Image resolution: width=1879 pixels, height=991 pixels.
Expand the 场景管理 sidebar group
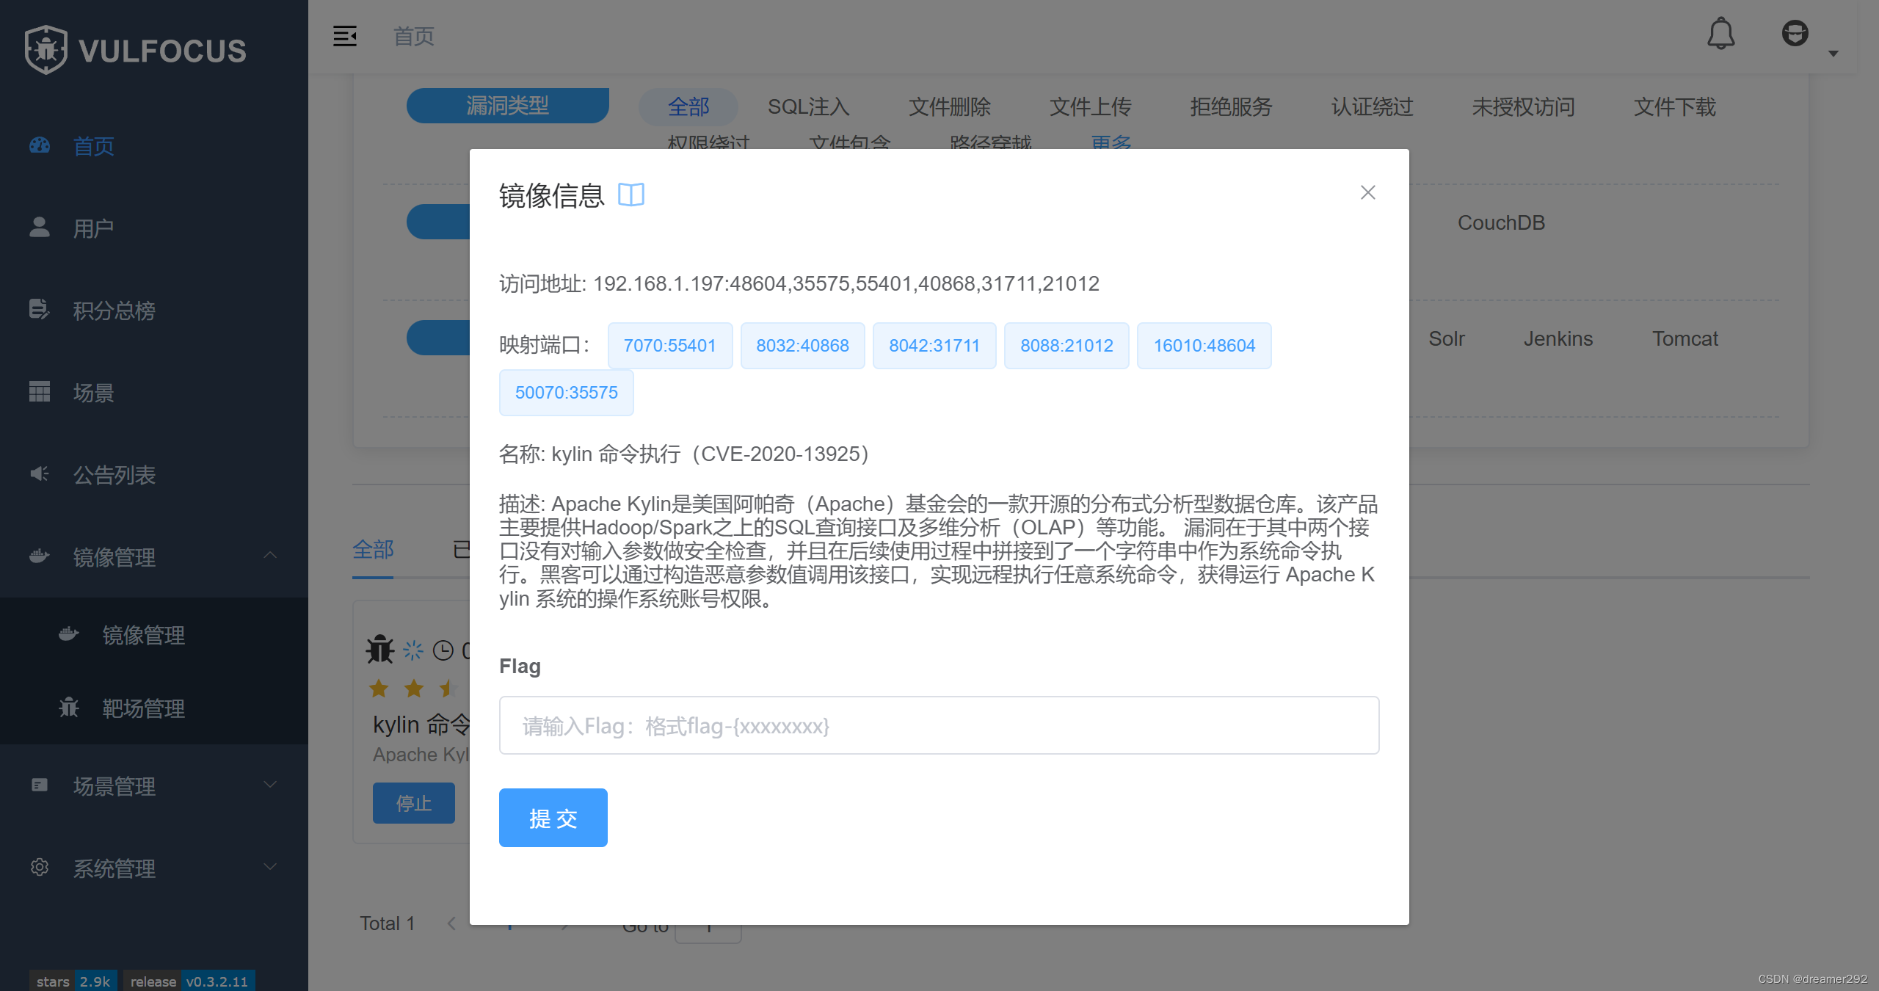[x=270, y=785]
